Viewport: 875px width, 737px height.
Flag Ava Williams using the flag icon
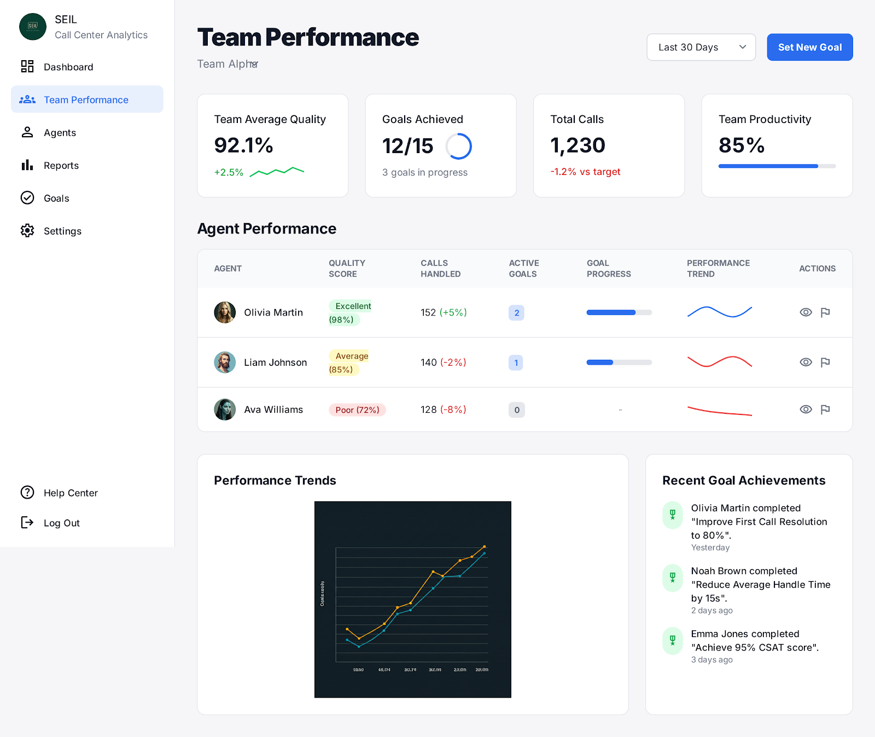click(x=826, y=410)
